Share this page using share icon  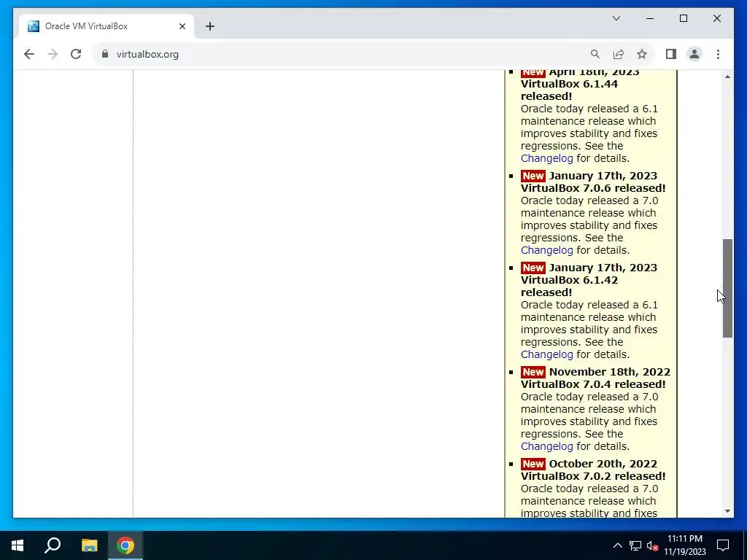pos(619,54)
